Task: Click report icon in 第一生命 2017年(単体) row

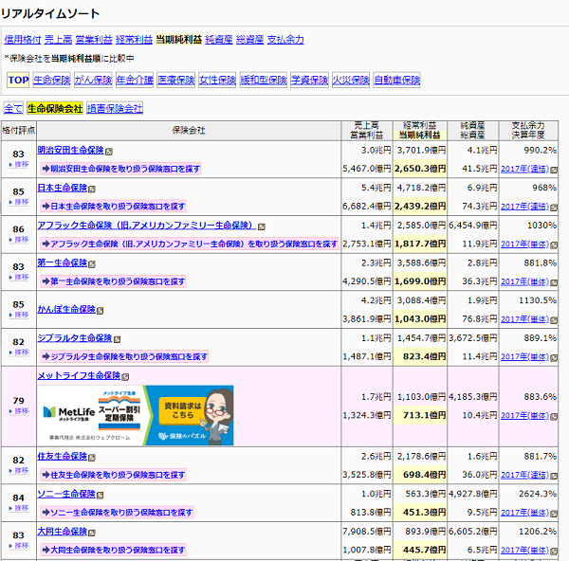Action: pyautogui.click(x=554, y=282)
